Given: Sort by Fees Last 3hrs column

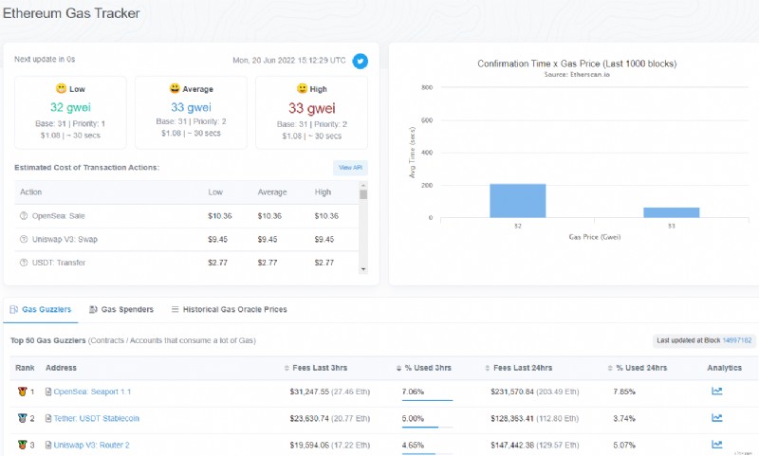Looking at the screenshot, I should [316, 368].
